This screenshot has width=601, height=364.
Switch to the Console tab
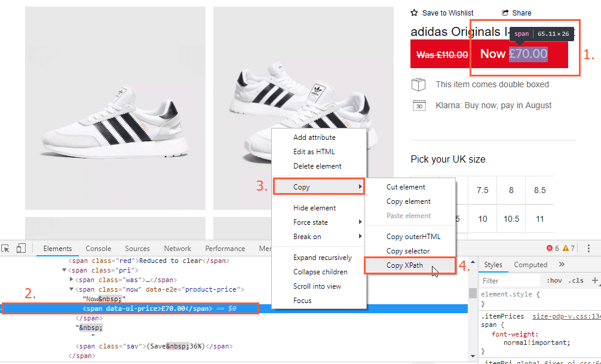tap(99, 249)
